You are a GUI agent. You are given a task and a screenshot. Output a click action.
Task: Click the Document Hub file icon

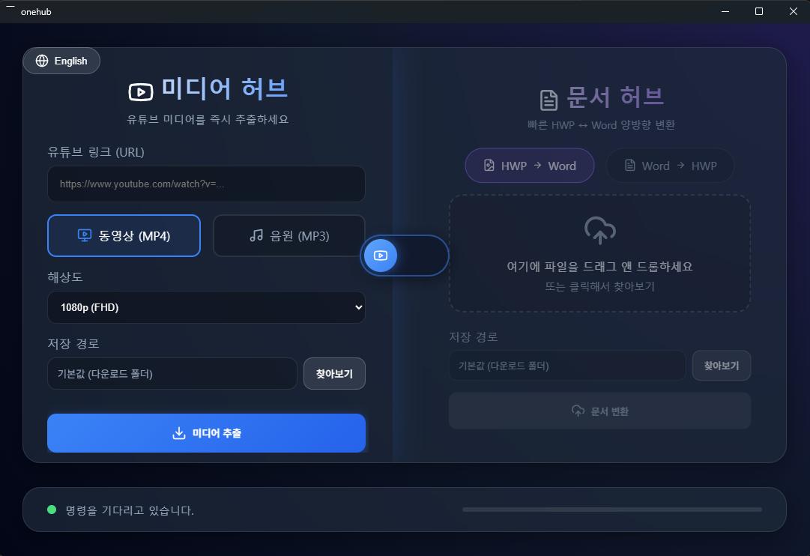point(548,98)
